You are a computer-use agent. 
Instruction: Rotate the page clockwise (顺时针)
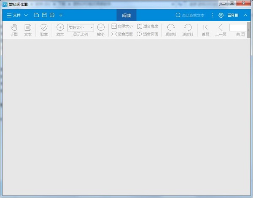point(171,30)
